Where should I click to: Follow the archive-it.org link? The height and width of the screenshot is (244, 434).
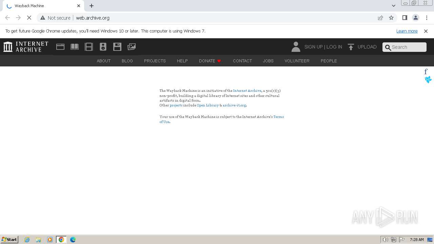click(x=234, y=105)
